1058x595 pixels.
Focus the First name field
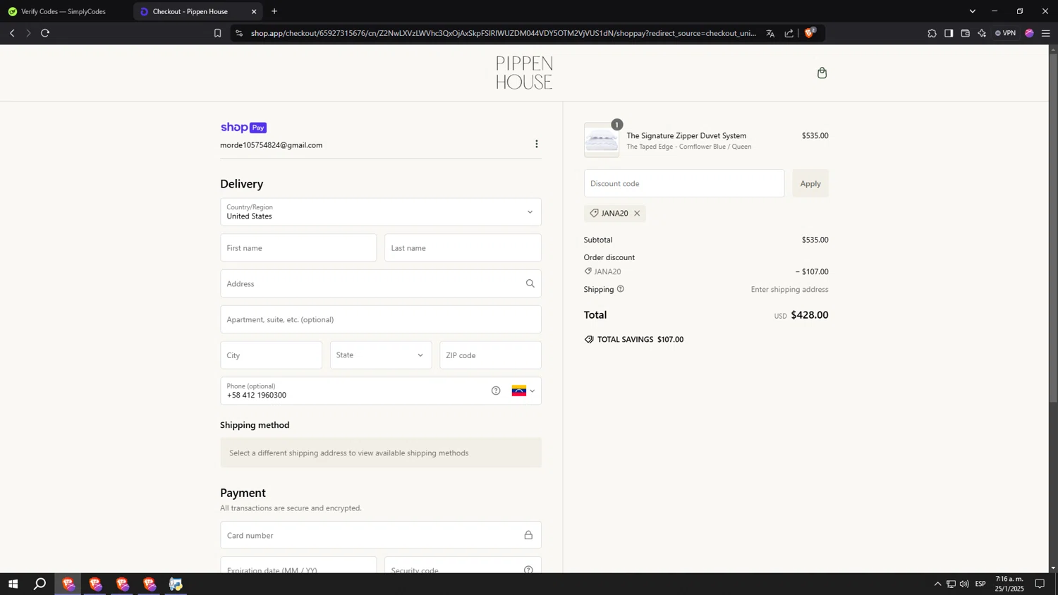pos(298,247)
